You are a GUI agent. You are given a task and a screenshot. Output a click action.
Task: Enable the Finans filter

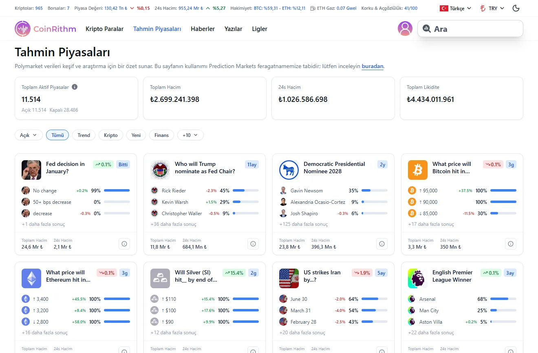pyautogui.click(x=161, y=135)
